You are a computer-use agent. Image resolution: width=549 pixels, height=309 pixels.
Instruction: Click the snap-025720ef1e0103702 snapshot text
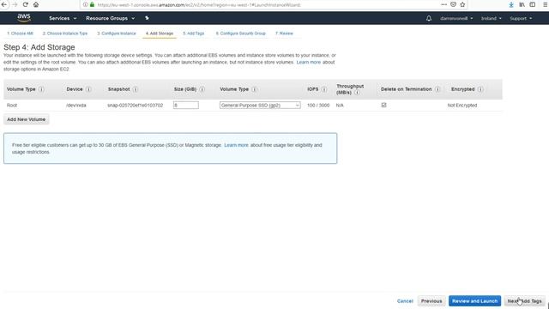(x=136, y=105)
